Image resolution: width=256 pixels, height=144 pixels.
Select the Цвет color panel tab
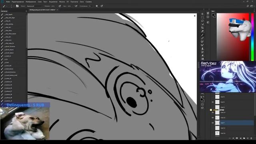click(213, 11)
